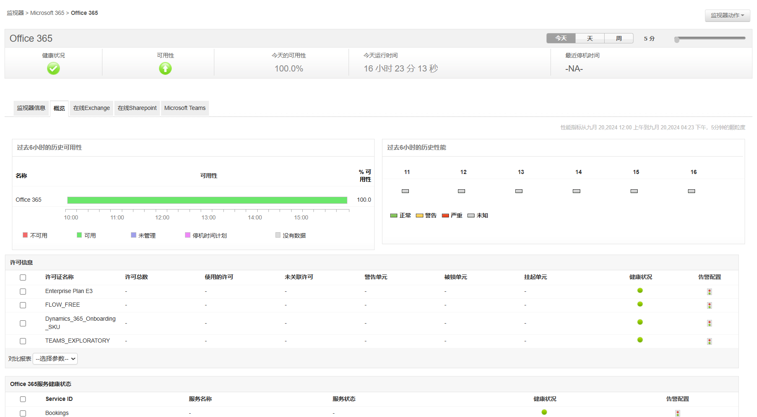Screen dimensions: 757x417
Task: Click health status dot for Bookings
Action: tap(544, 412)
